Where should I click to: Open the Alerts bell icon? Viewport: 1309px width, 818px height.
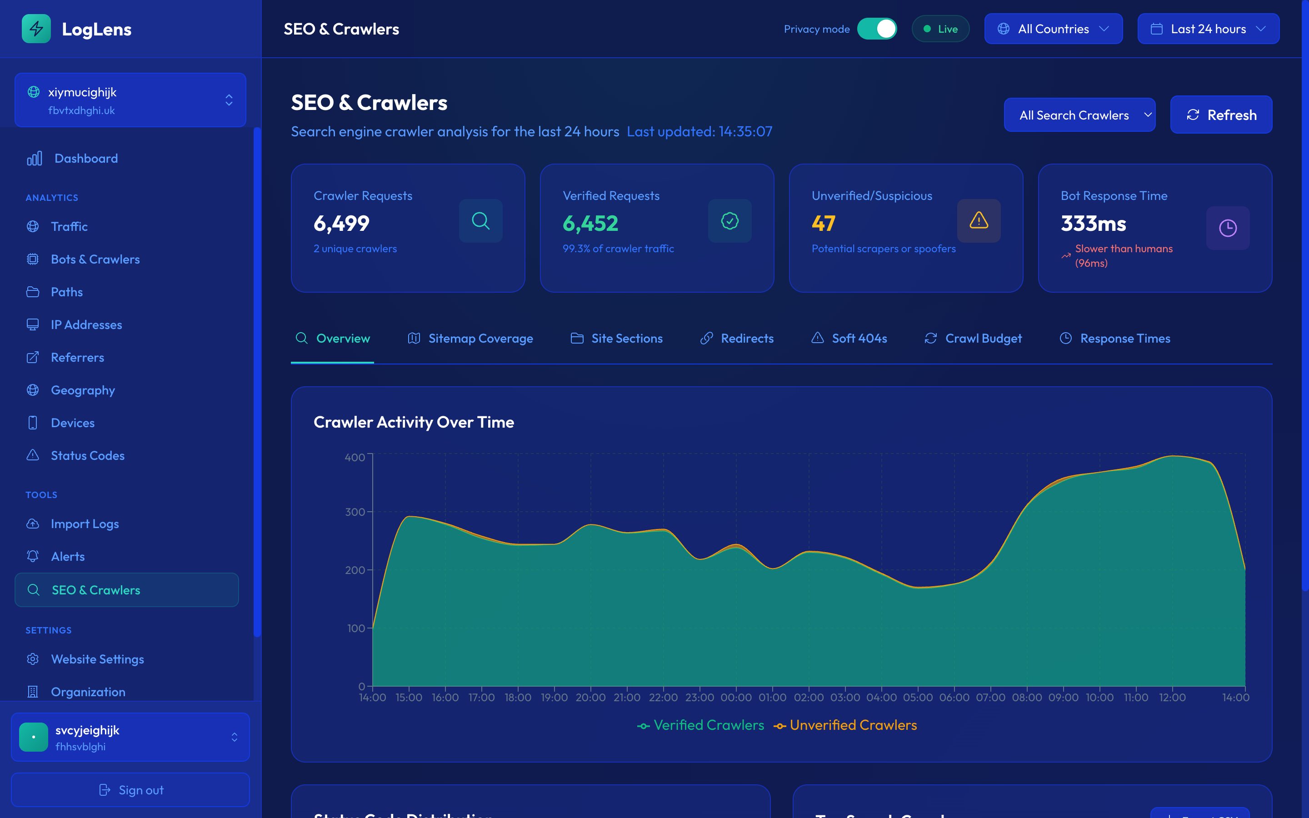(x=33, y=556)
